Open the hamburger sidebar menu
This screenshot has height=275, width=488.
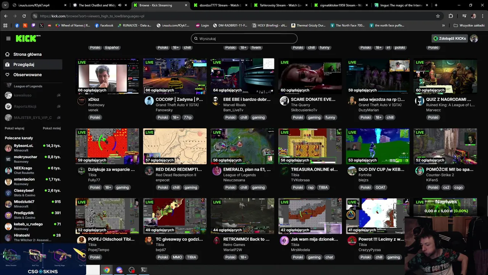click(8, 39)
